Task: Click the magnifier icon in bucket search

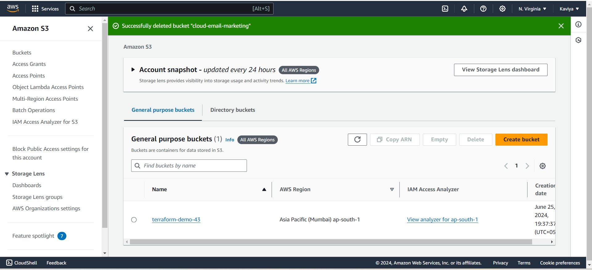Action: pos(138,166)
